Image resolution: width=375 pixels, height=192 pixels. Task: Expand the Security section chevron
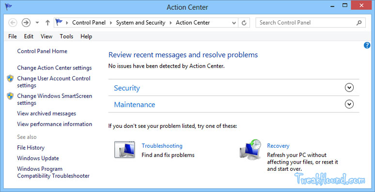349,88
